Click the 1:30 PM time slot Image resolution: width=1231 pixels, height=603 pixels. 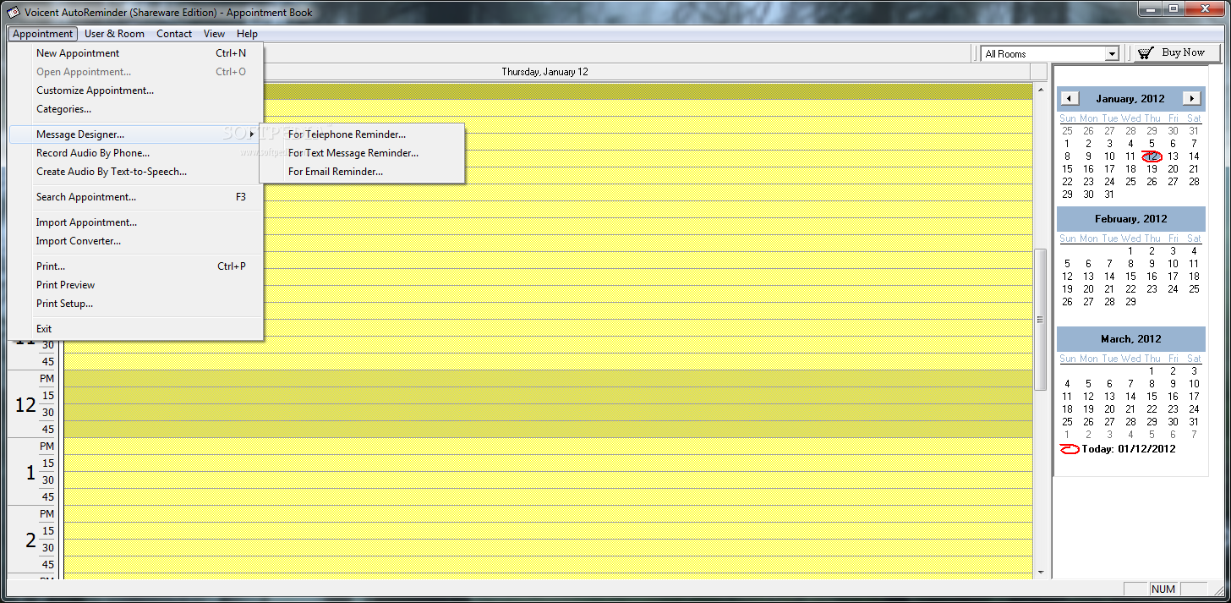[x=548, y=480]
